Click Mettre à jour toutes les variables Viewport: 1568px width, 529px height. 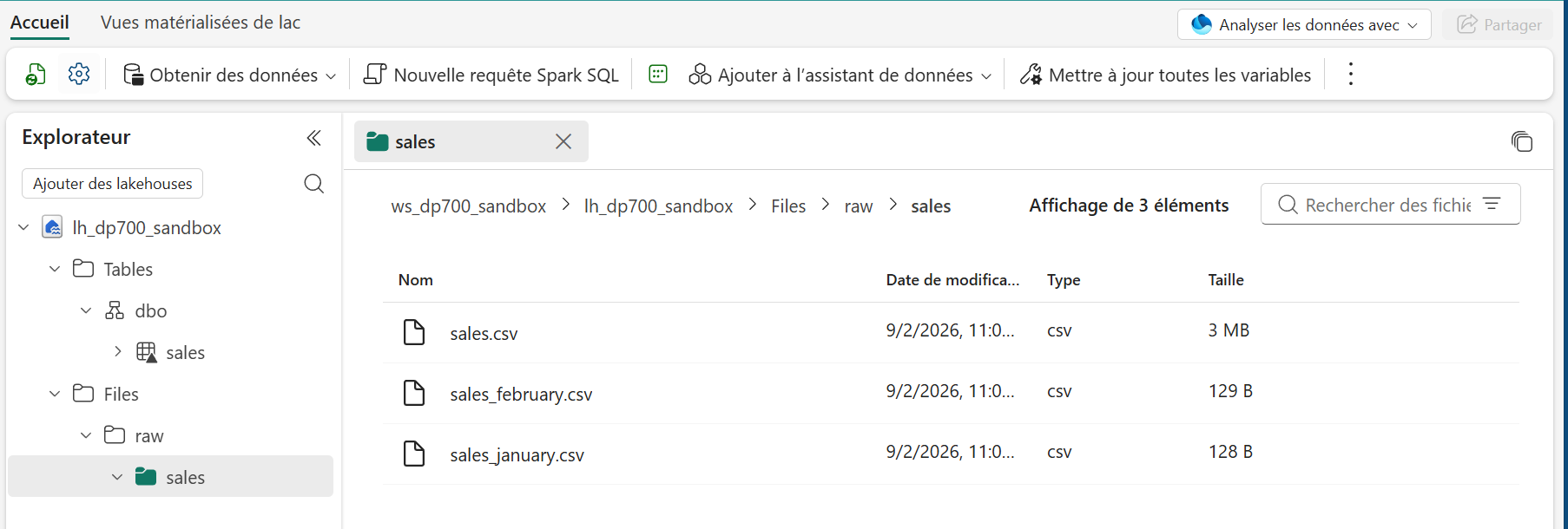[x=1165, y=75]
